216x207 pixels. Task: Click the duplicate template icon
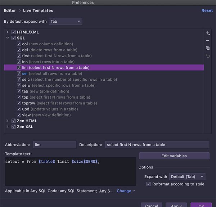(208, 48)
